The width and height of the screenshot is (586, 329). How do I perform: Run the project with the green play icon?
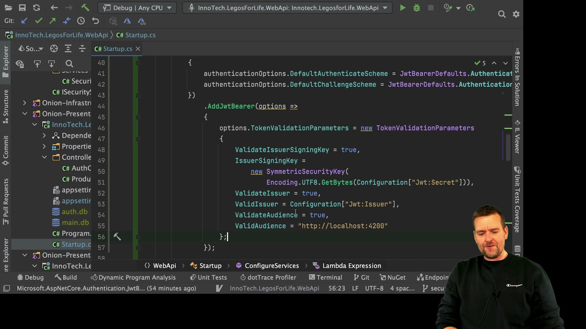[402, 8]
